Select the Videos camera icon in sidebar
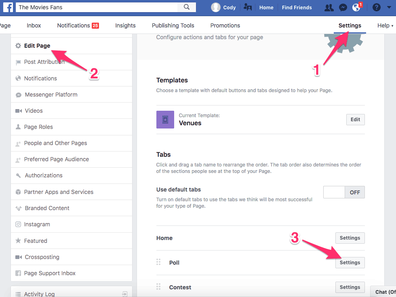Image resolution: width=396 pixels, height=297 pixels. pos(18,110)
